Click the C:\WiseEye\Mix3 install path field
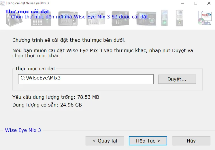This screenshot has height=150, width=215. [x=86, y=79]
